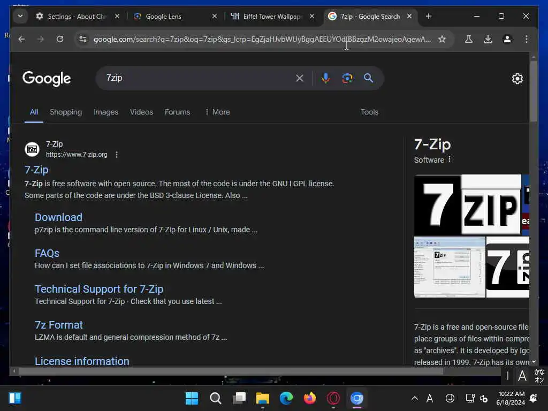The width and height of the screenshot is (548, 411).
Task: Clear the search query with X
Action: click(x=300, y=78)
